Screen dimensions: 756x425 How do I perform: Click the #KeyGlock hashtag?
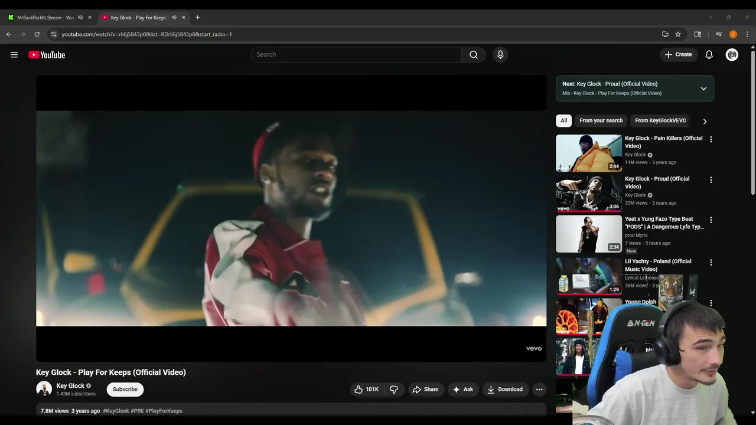click(116, 411)
